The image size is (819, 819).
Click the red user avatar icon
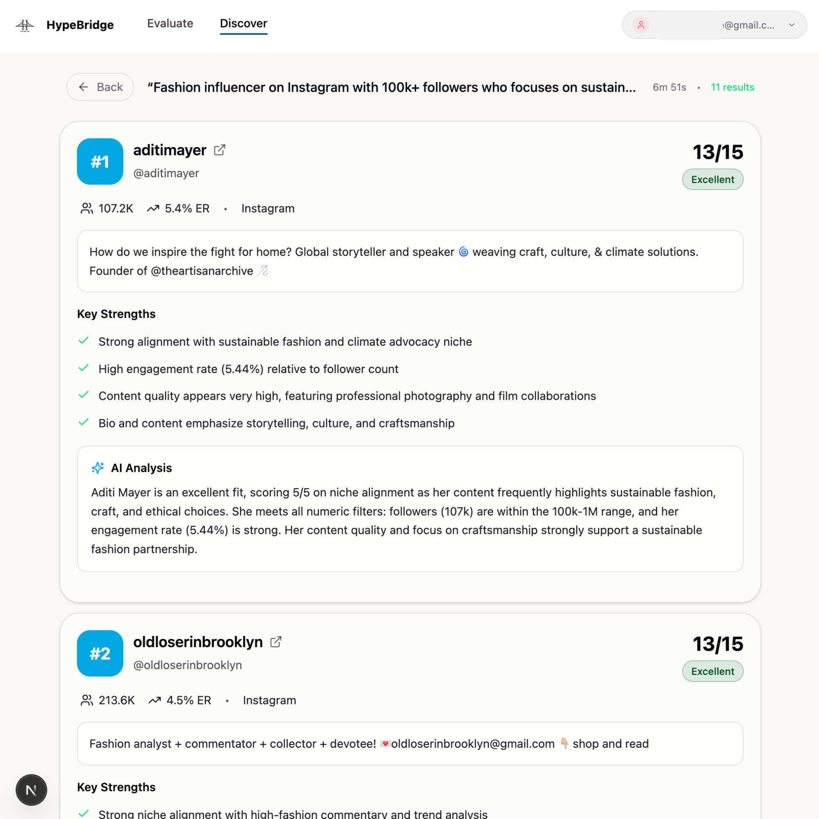(641, 25)
